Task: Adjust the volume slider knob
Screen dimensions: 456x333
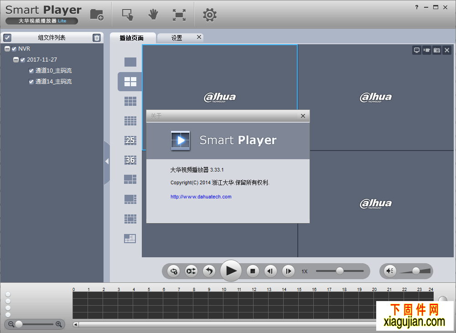Action: point(416,271)
